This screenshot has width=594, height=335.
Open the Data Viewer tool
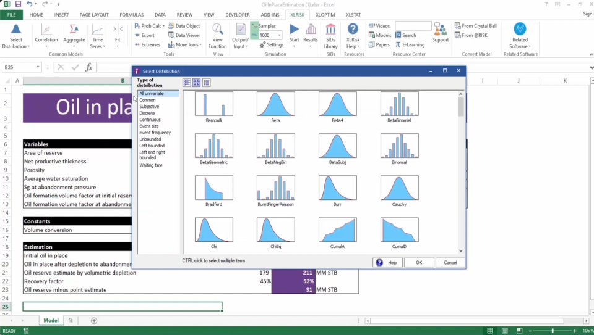click(x=184, y=35)
